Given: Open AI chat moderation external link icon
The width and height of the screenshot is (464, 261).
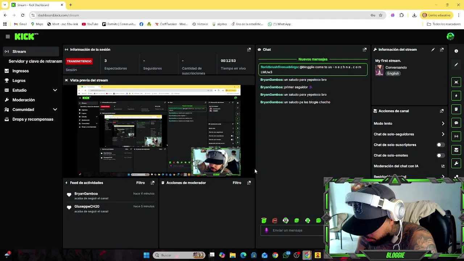Looking at the screenshot, I should [x=443, y=166].
